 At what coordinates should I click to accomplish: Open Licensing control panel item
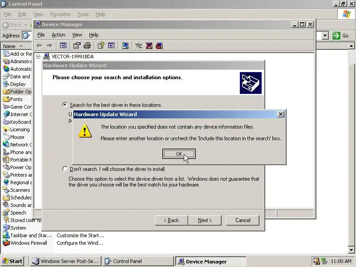pyautogui.click(x=16, y=129)
